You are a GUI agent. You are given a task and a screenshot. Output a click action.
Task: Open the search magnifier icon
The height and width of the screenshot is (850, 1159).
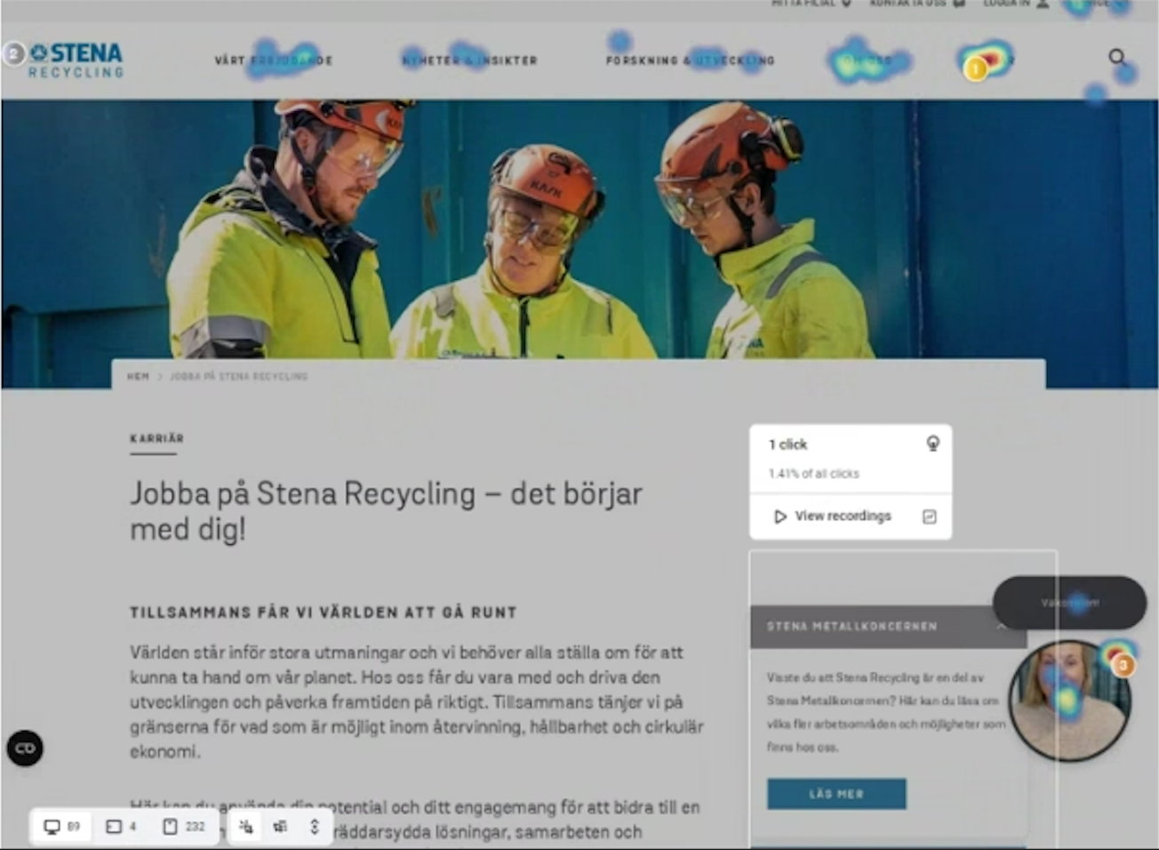pyautogui.click(x=1116, y=58)
